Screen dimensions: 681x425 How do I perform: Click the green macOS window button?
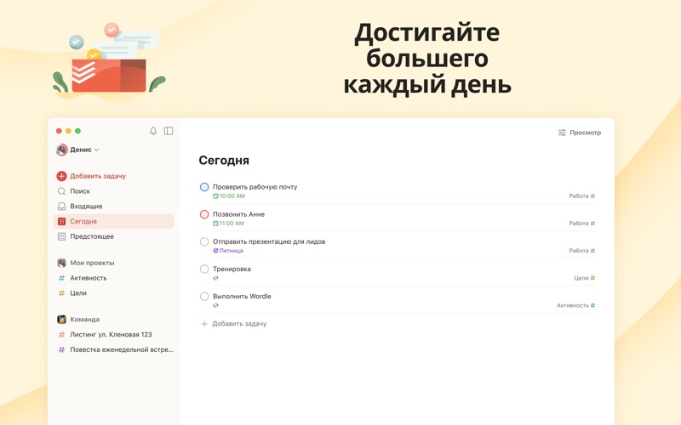point(77,131)
